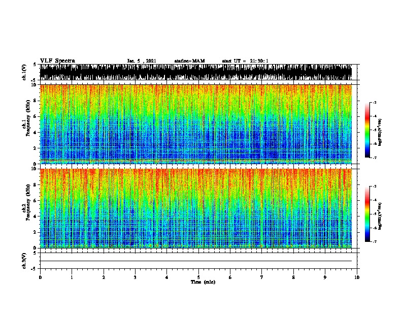Click the ch.1 color scale log(PSD) units label
The height and width of the screenshot is (311, 402).
click(380, 132)
